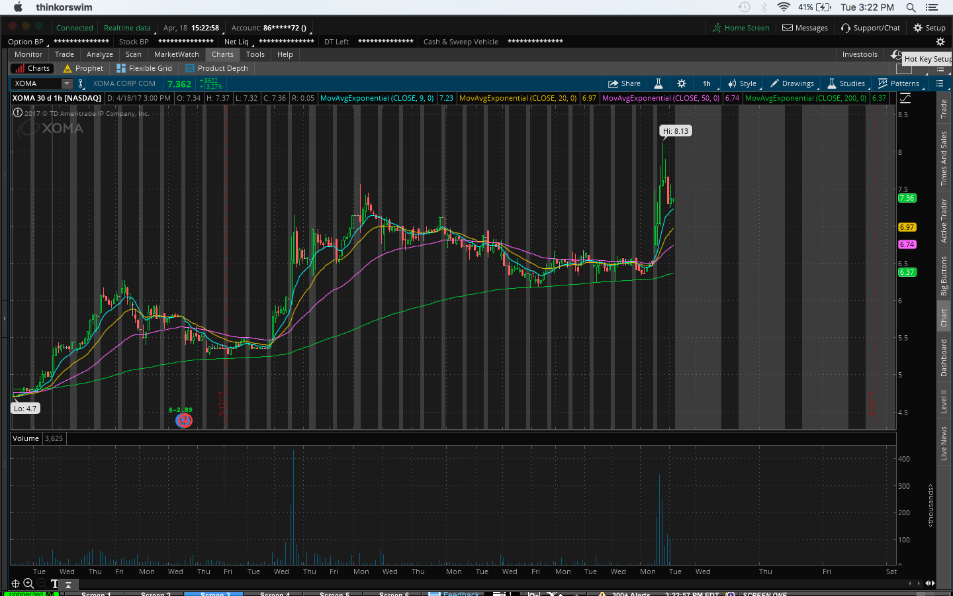Click the Share chart button
Image resolution: width=953 pixels, height=596 pixels.
pos(624,83)
